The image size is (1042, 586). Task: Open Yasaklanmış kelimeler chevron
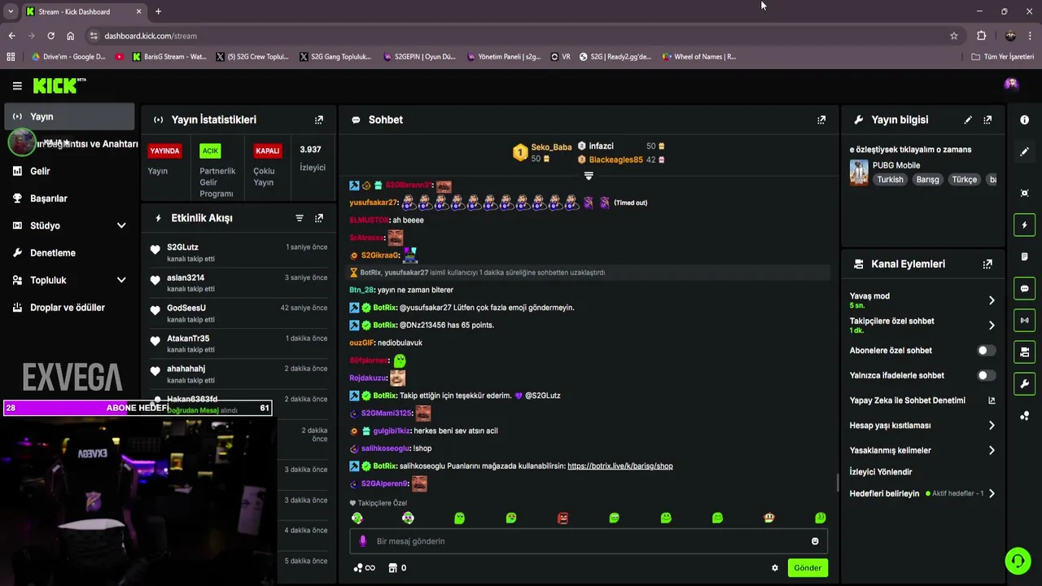click(x=992, y=450)
